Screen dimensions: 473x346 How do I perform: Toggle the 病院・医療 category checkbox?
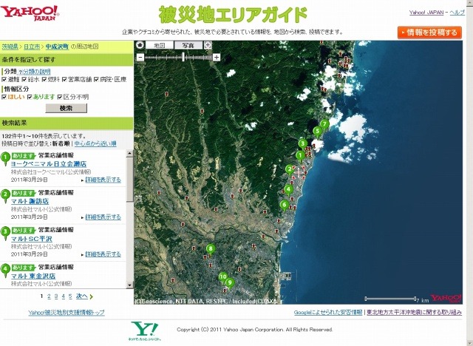96,80
